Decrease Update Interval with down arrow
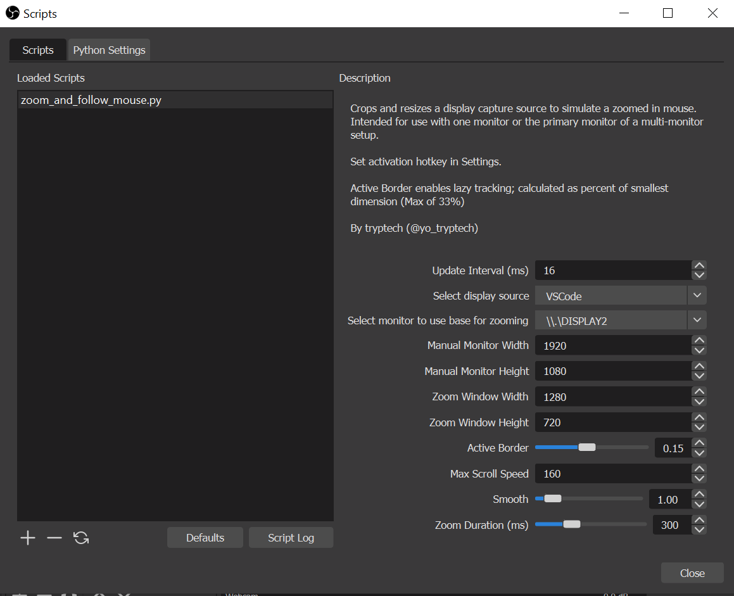The height and width of the screenshot is (596, 734). pos(699,276)
